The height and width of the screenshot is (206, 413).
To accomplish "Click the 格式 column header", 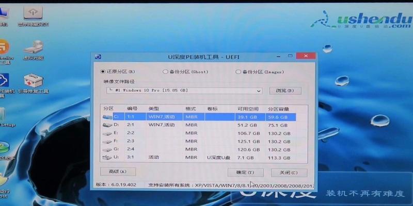I will click(190, 109).
